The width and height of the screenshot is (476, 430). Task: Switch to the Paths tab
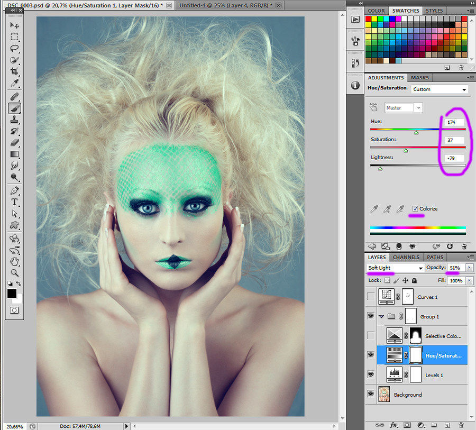435,257
